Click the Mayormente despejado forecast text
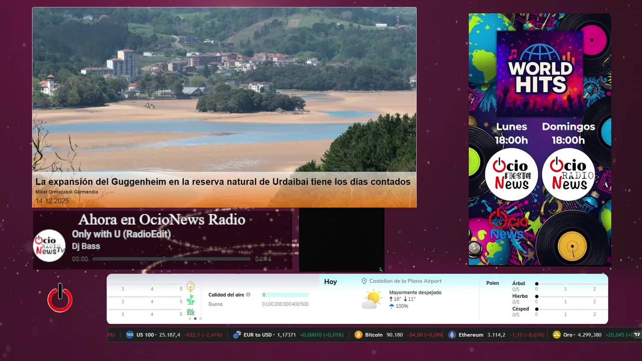 pyautogui.click(x=415, y=292)
